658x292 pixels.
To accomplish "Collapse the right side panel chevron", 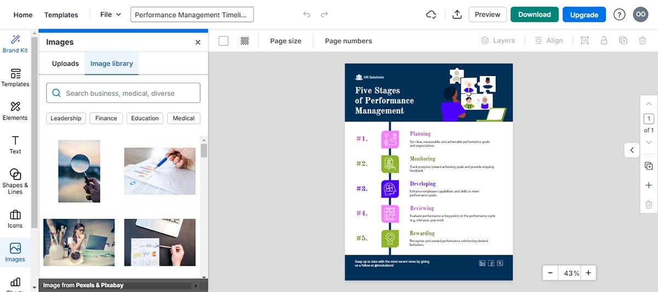I will pyautogui.click(x=632, y=150).
